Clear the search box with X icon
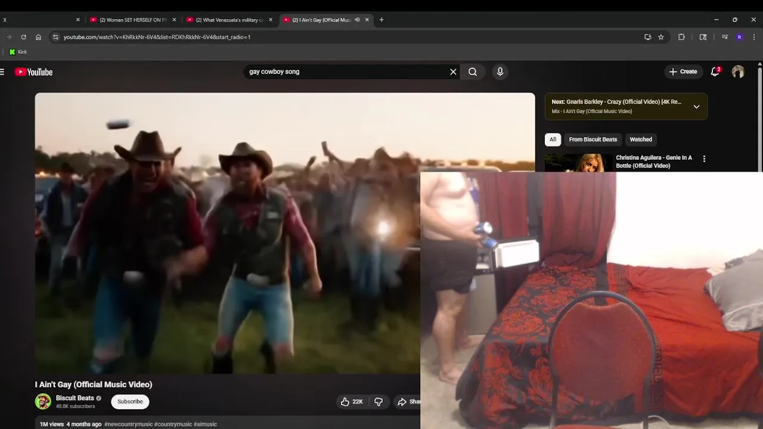Screen dimensions: 763x429 (453, 72)
